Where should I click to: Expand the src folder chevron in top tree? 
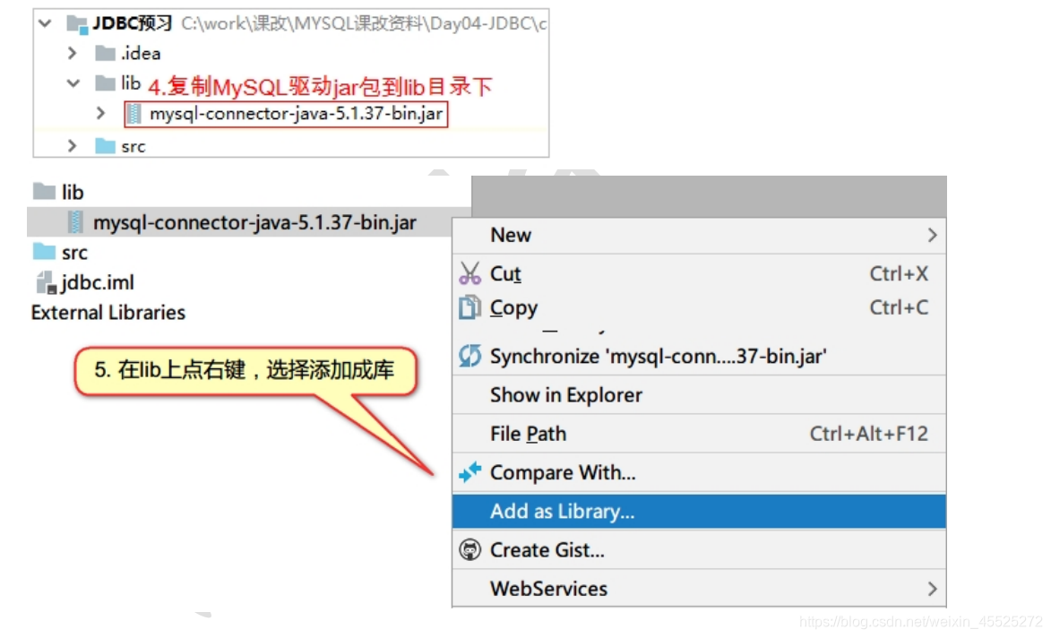tap(73, 146)
